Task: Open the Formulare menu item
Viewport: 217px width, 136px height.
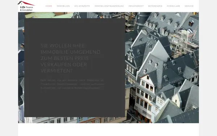Action: tap(173, 6)
